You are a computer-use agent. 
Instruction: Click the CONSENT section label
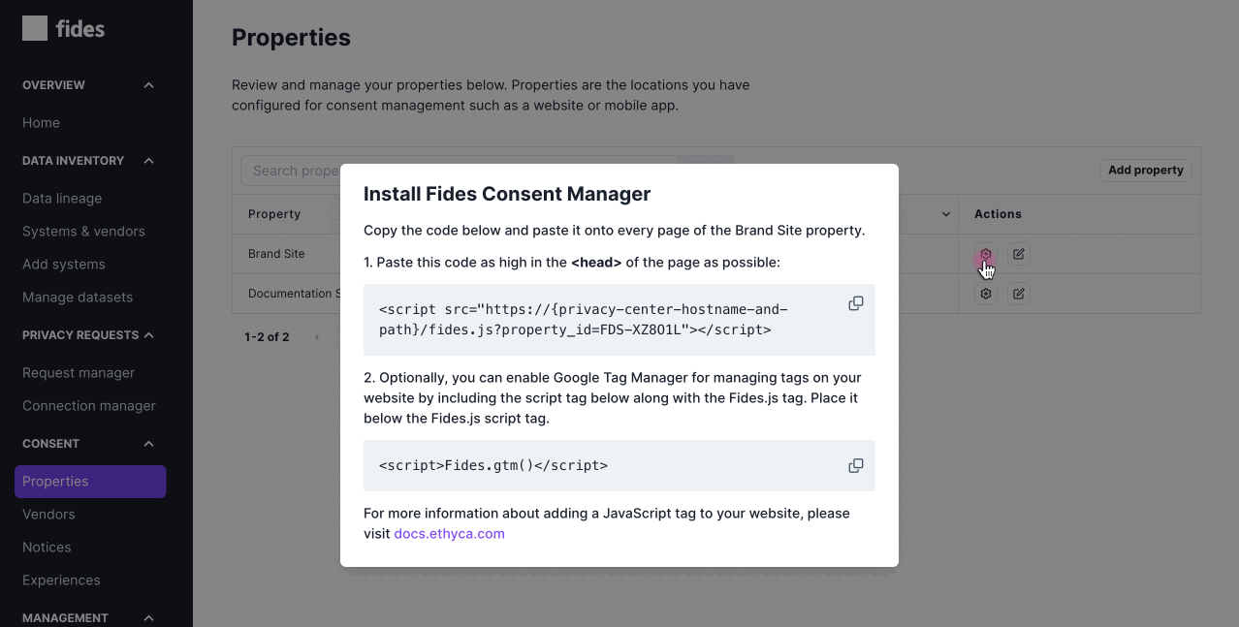(50, 444)
